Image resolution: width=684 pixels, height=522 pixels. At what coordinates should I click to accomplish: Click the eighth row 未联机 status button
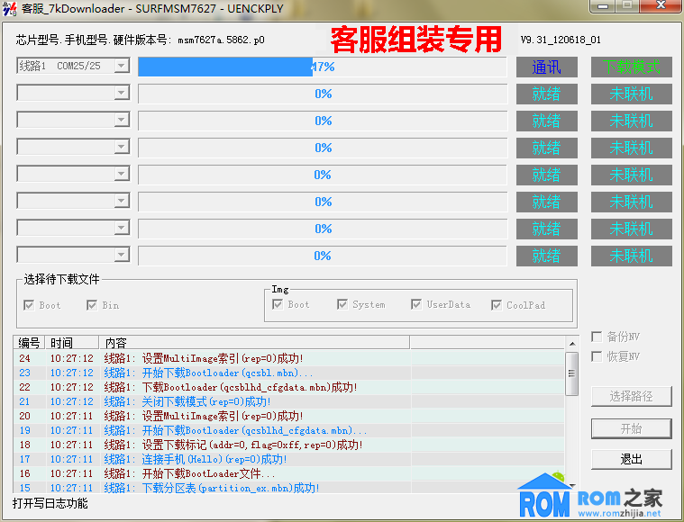pyautogui.click(x=631, y=256)
